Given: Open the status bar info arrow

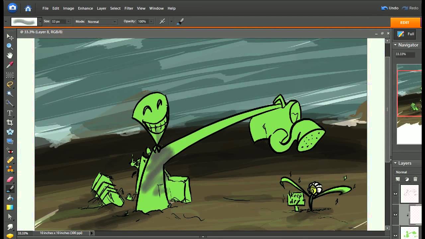Looking at the screenshot, I should [x=92, y=233].
